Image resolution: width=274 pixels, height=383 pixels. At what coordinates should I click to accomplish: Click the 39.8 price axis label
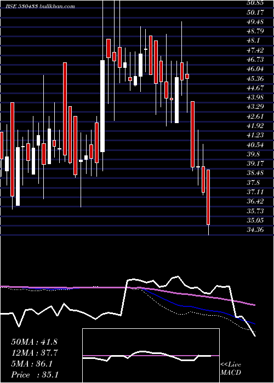(253, 154)
